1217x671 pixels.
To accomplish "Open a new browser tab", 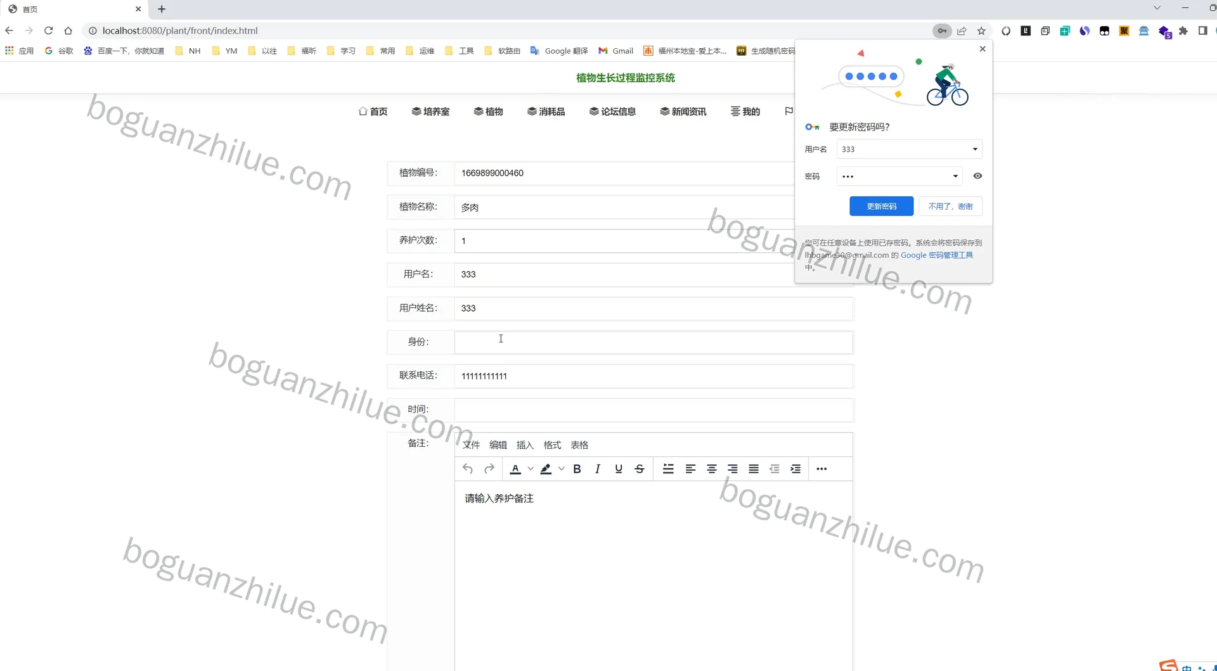I will pos(162,9).
